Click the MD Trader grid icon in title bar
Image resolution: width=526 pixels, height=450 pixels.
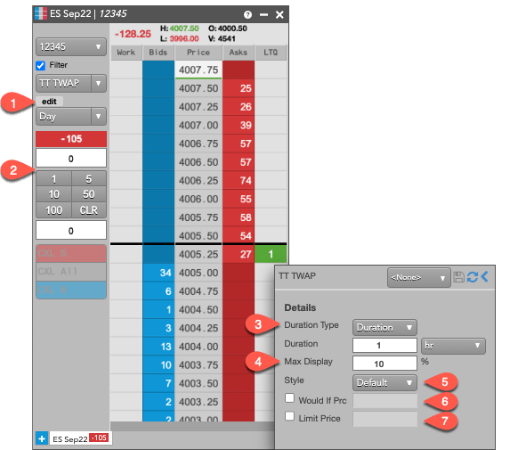(41, 13)
